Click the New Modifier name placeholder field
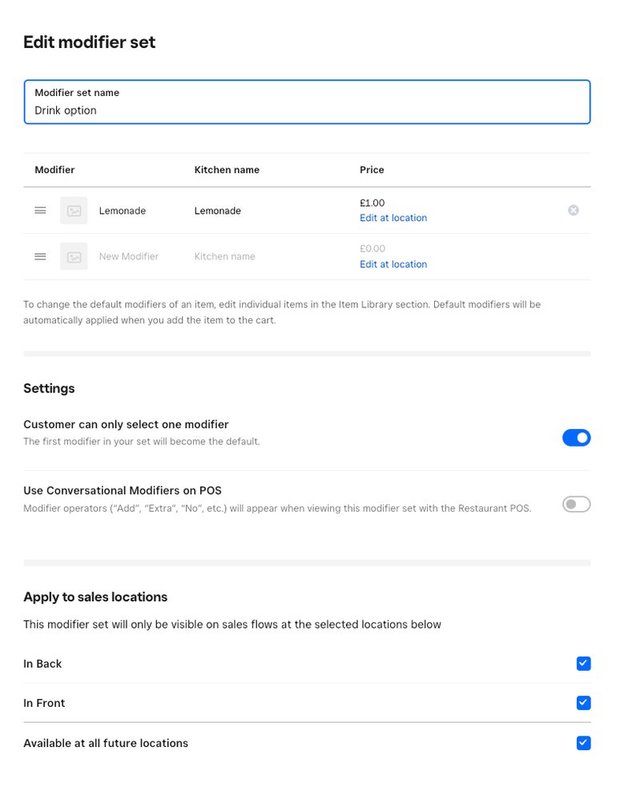The image size is (628, 799). (129, 256)
